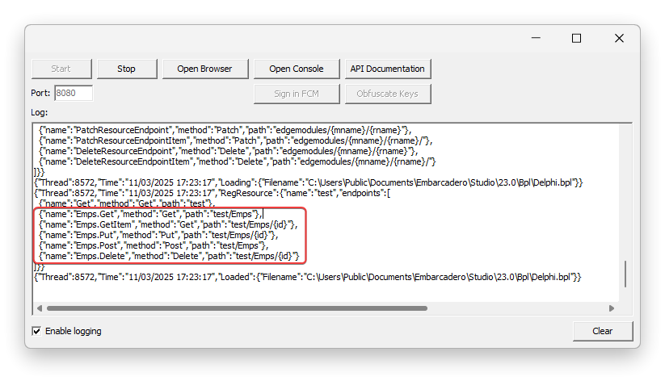Close the server window

[619, 38]
